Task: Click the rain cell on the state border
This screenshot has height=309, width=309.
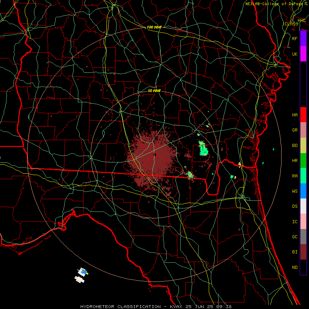Action: click(x=190, y=175)
